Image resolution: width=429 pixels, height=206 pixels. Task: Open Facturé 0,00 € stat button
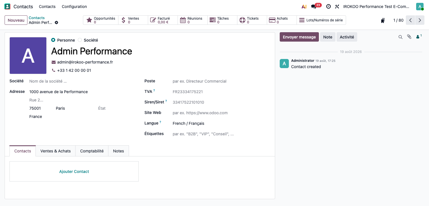(163, 20)
